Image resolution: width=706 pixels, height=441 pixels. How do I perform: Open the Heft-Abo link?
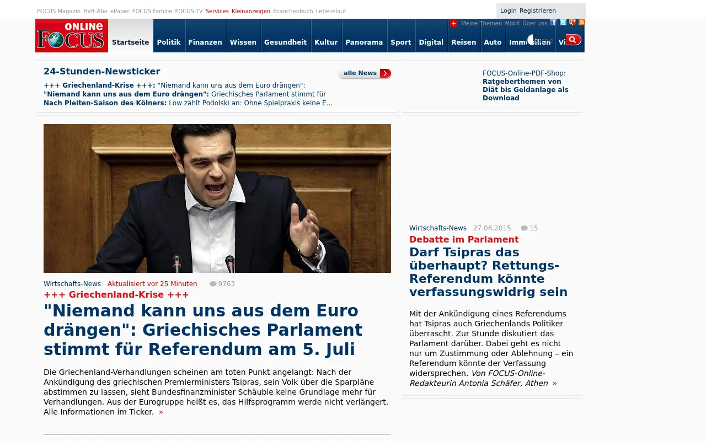click(x=95, y=11)
